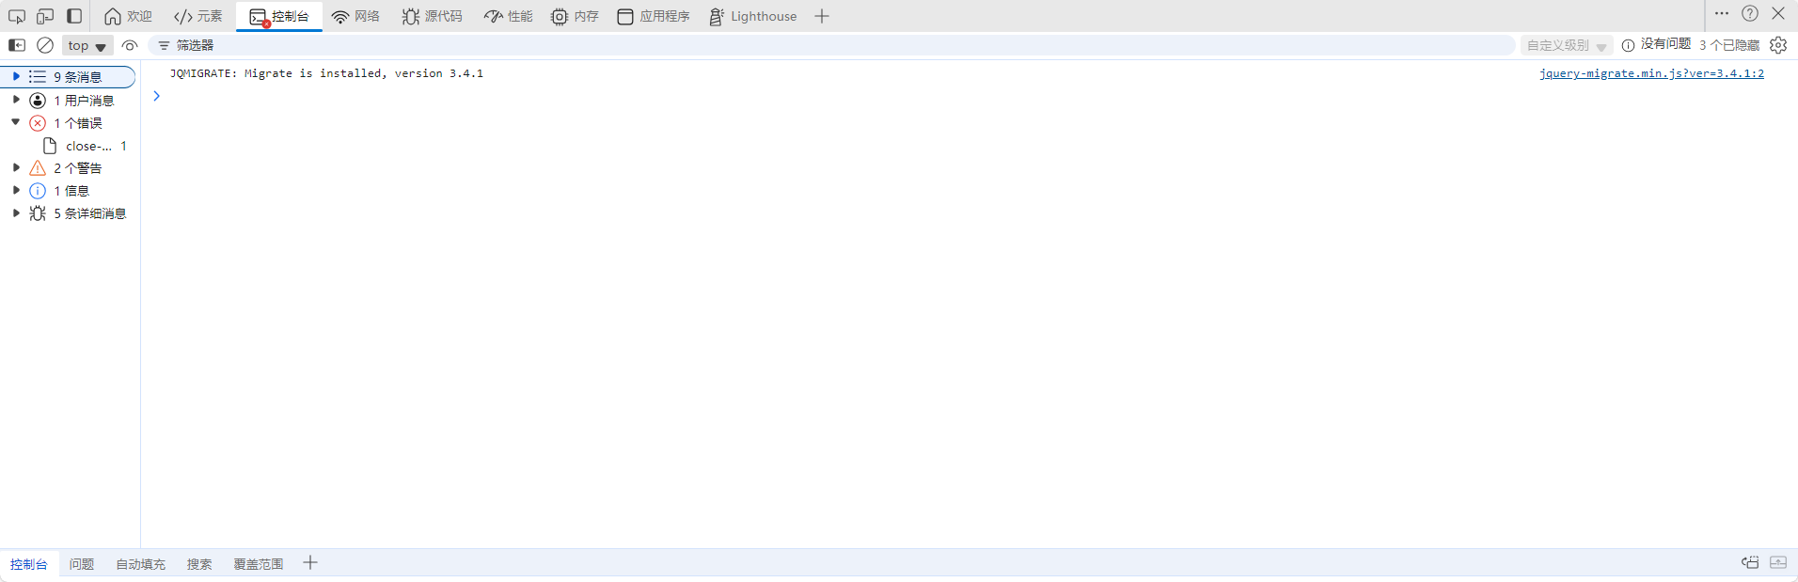Activate the inspect element picker icon
Screen dimensions: 1798x582
[x=17, y=16]
